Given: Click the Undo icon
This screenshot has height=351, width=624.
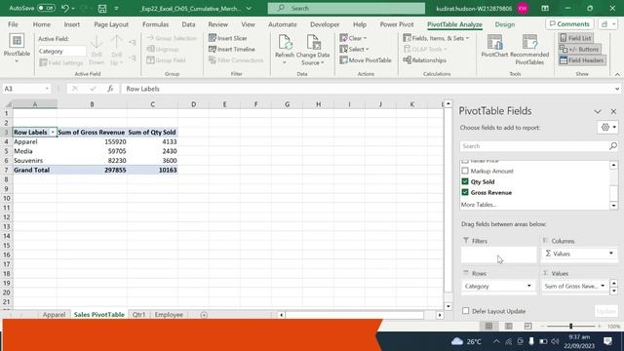Looking at the screenshot, I should 65,8.
